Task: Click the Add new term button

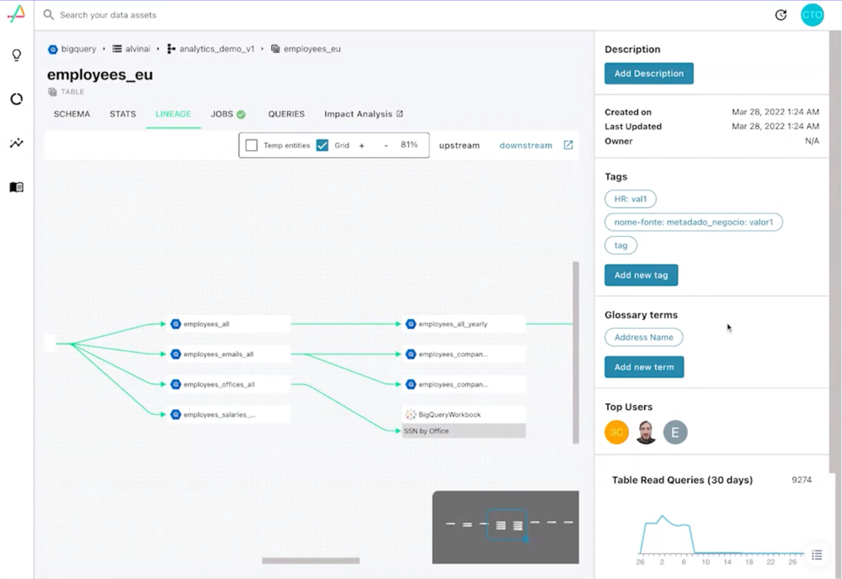Action: [644, 367]
